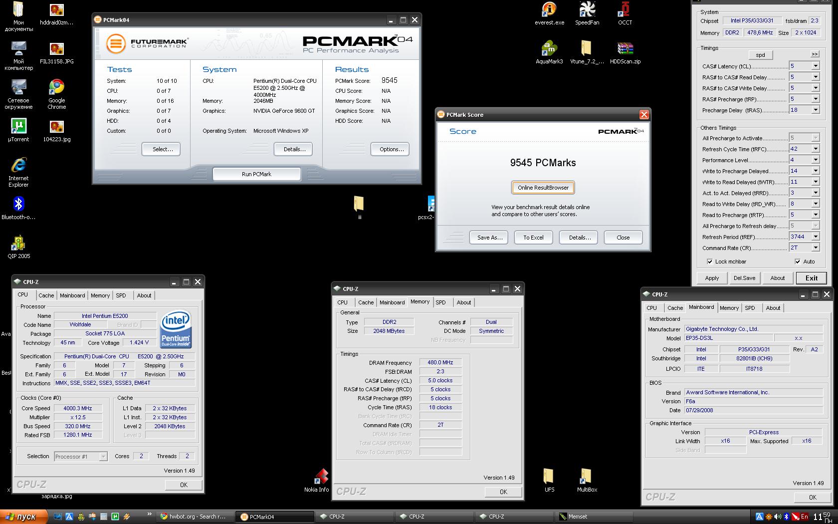This screenshot has height=524, width=838.
Task: Open the Write to Read Delayed (tWTR) dropdown
Action: coord(816,182)
